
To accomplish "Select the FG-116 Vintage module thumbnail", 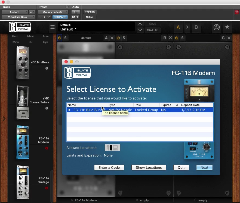I will point(23,182).
